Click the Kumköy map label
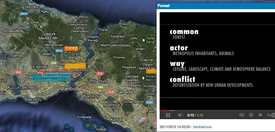Image resolution: width=275 pixels, height=132 pixels. [81, 17]
